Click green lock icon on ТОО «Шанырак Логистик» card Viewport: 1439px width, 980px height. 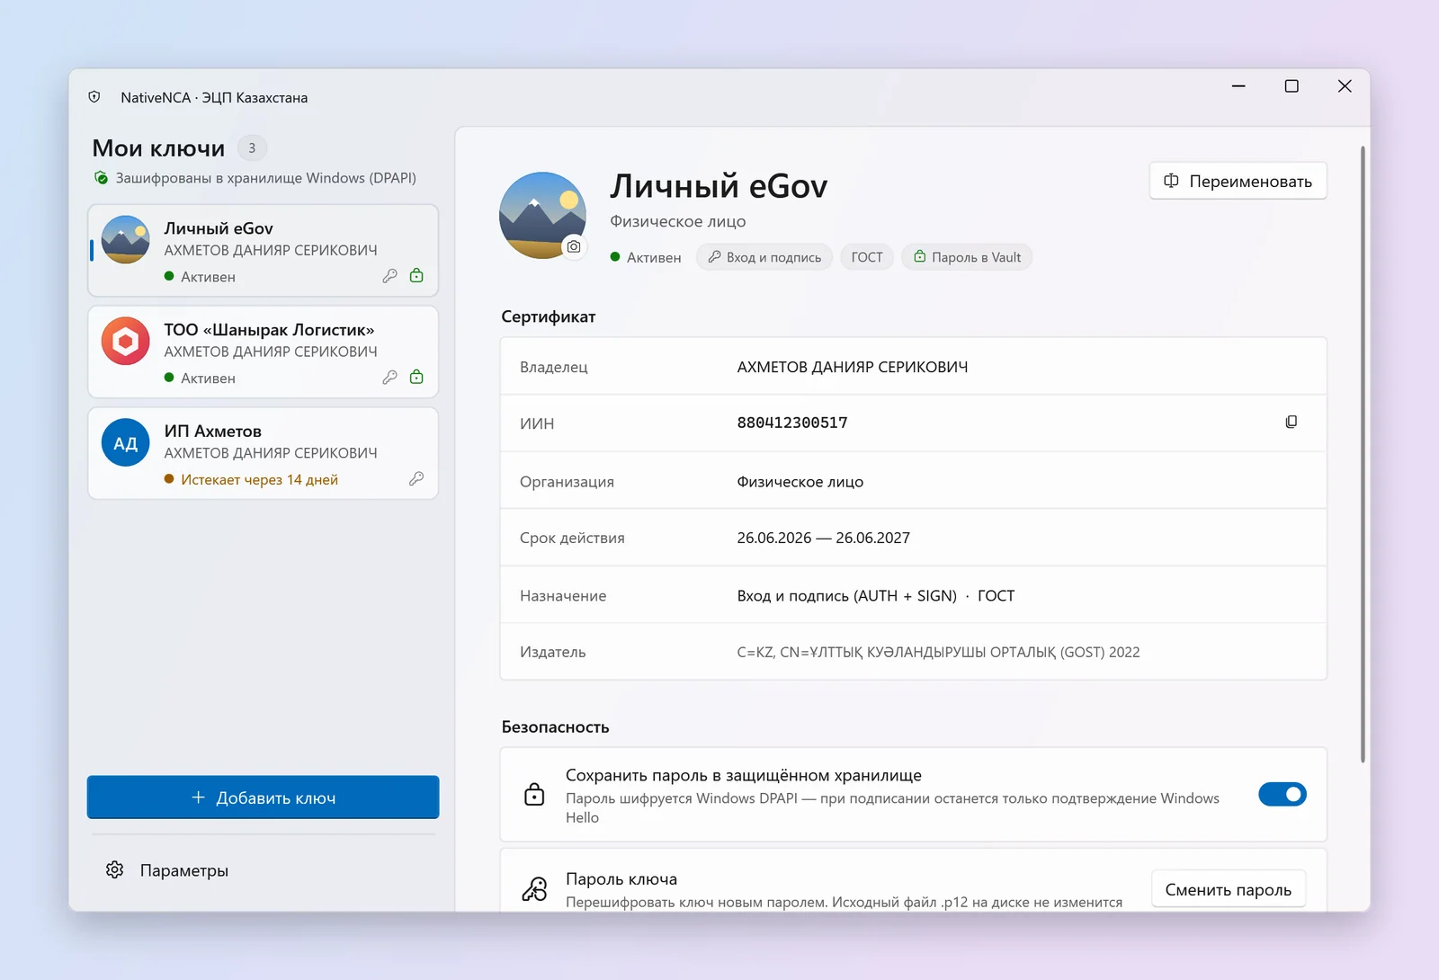[x=416, y=378]
